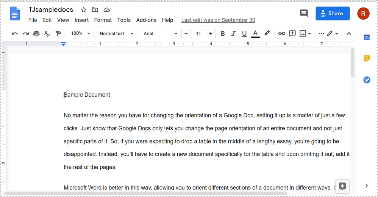Increase the font size

(211, 34)
